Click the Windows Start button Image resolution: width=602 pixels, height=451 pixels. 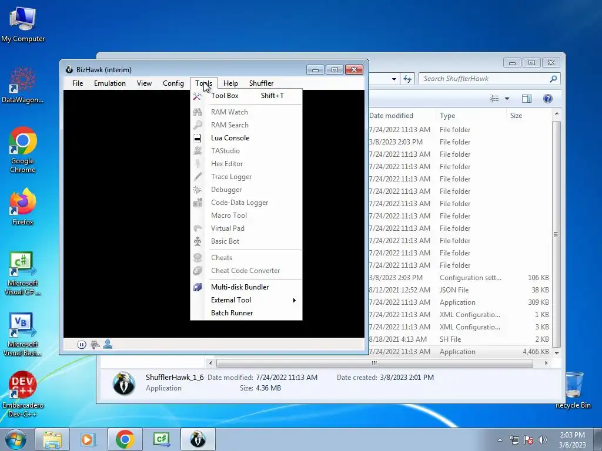pyautogui.click(x=16, y=439)
